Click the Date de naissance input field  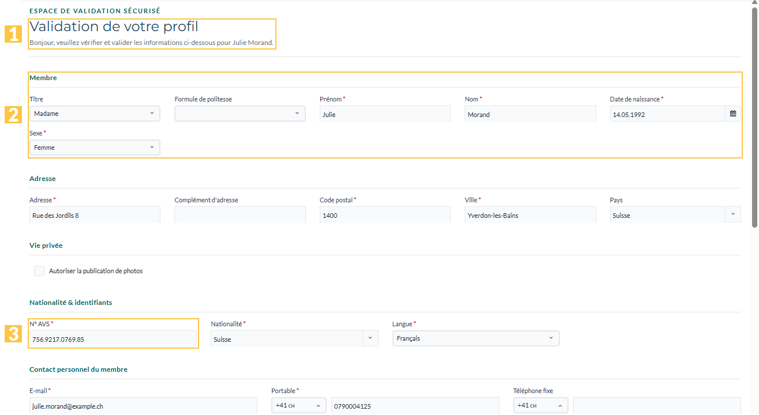pos(668,114)
